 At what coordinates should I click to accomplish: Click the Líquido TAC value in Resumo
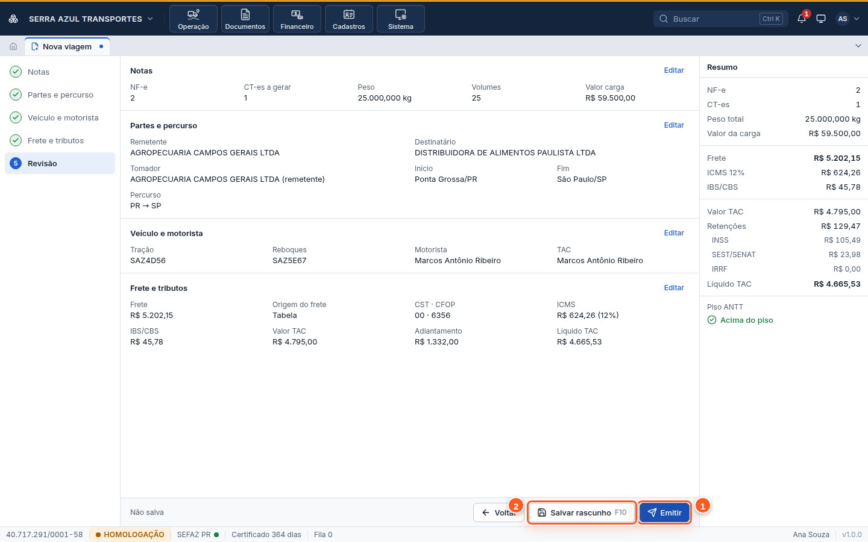[x=837, y=284]
